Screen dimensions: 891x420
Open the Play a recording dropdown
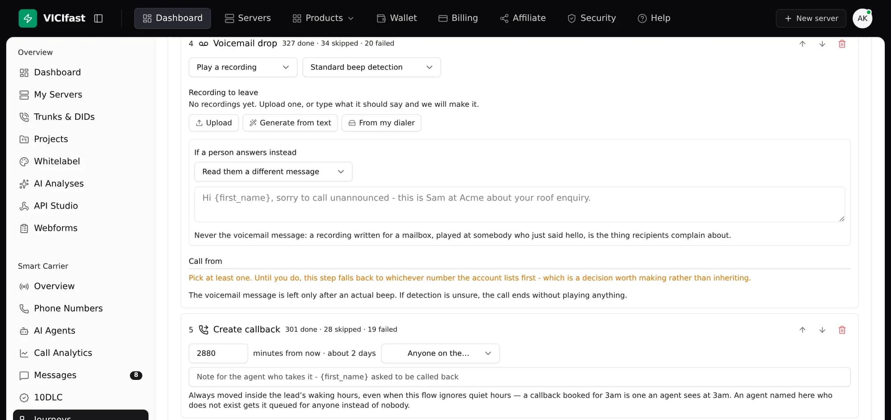coord(243,67)
